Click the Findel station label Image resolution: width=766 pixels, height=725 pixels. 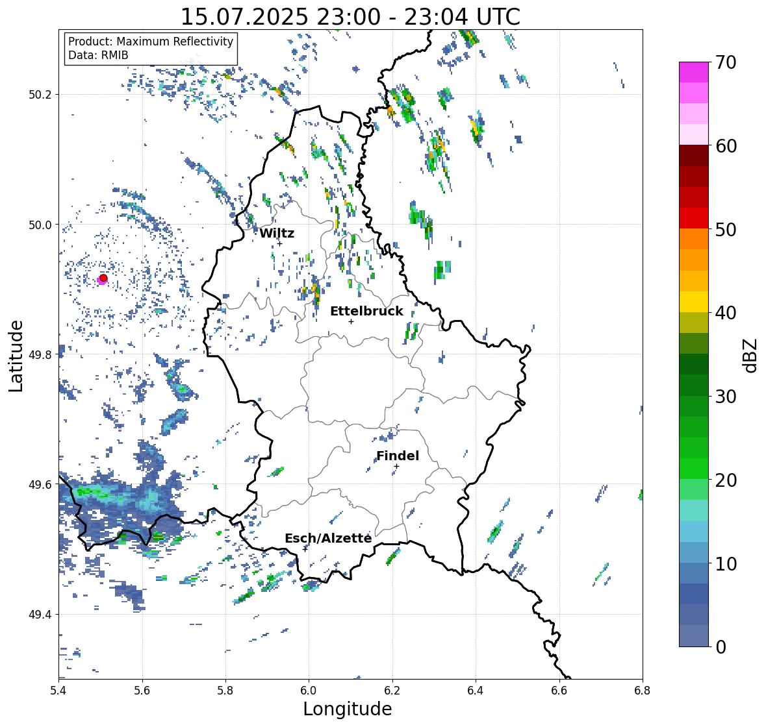[x=398, y=456]
